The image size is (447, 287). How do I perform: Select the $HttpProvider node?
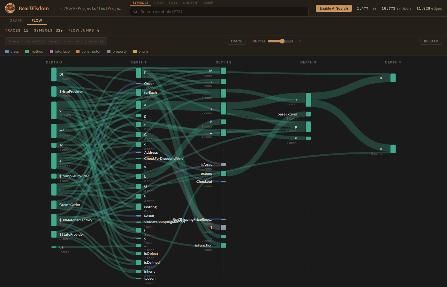coord(54,92)
